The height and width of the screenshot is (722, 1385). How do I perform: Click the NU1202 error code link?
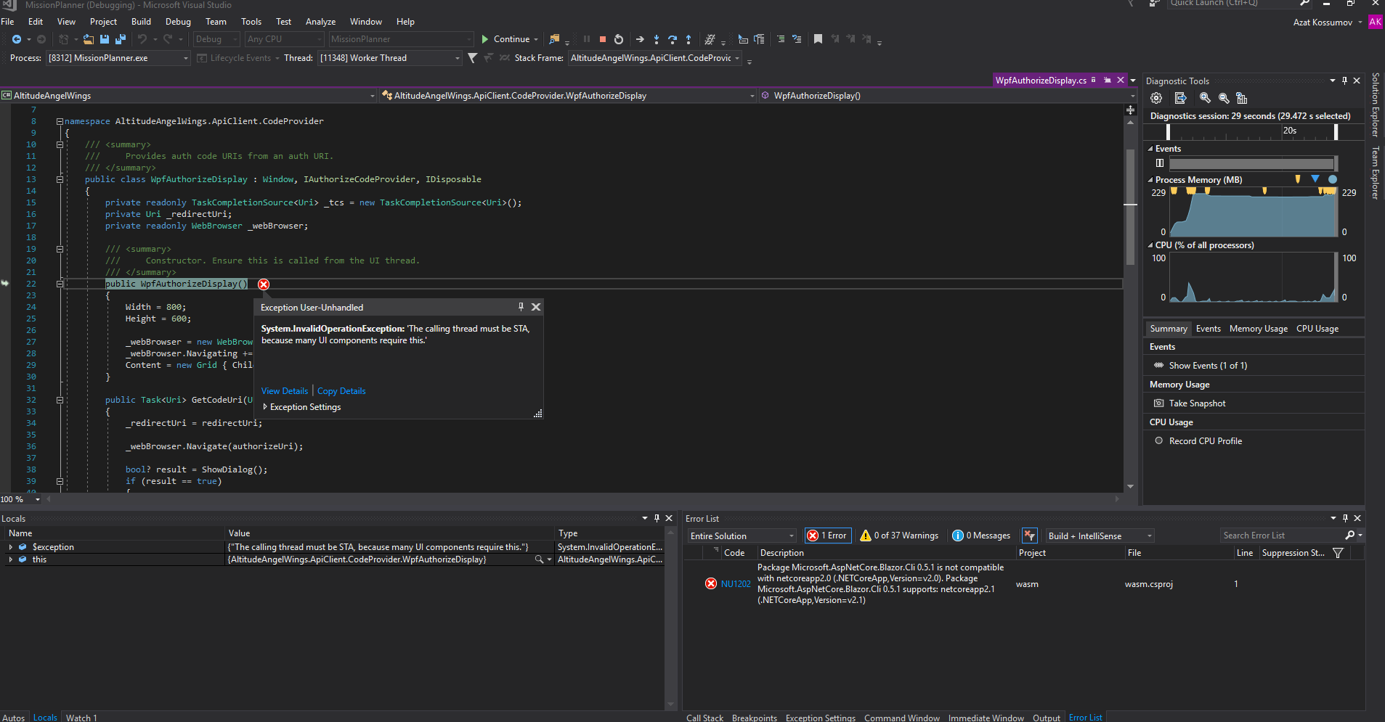point(736,584)
